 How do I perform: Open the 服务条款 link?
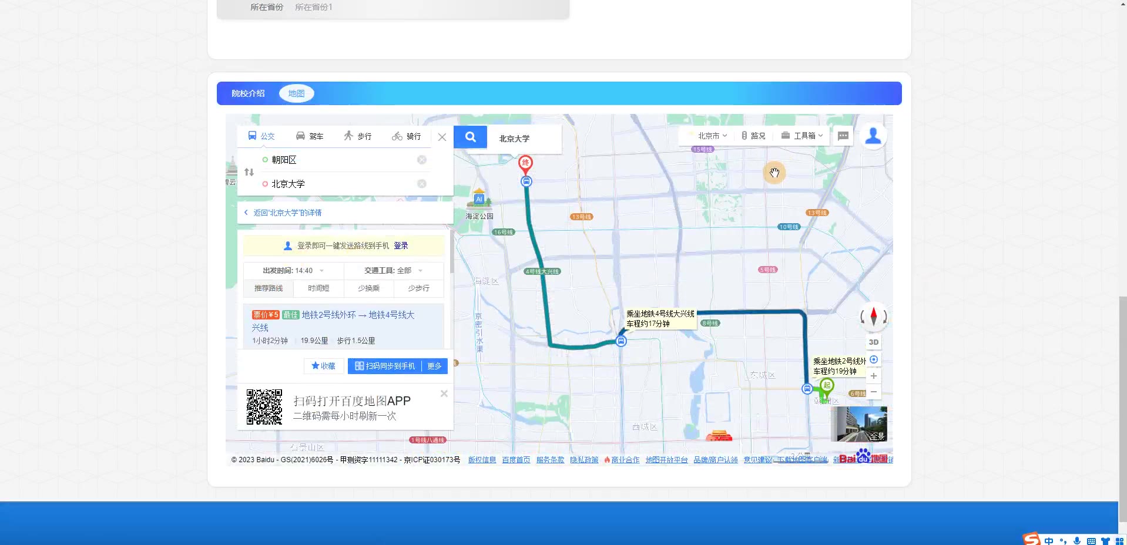[550, 460]
